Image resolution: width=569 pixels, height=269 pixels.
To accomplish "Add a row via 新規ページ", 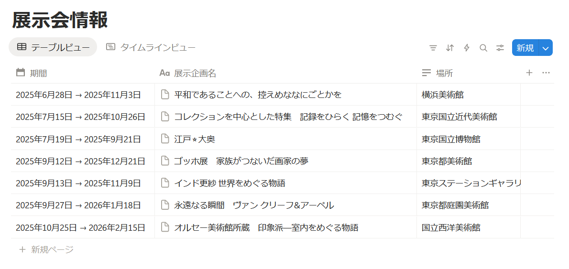I will point(46,249).
